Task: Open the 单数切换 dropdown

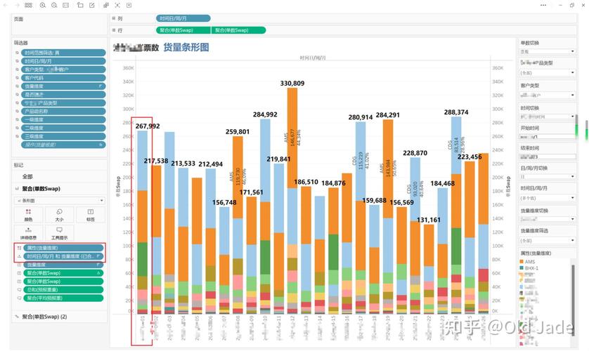Action: 548,51
